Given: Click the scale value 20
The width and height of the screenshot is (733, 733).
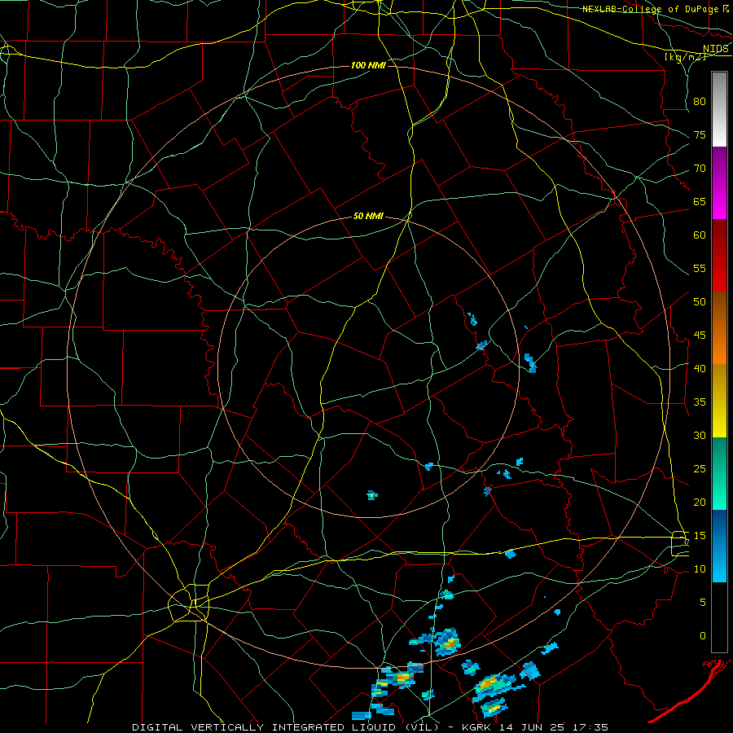Looking at the screenshot, I should pos(700,502).
